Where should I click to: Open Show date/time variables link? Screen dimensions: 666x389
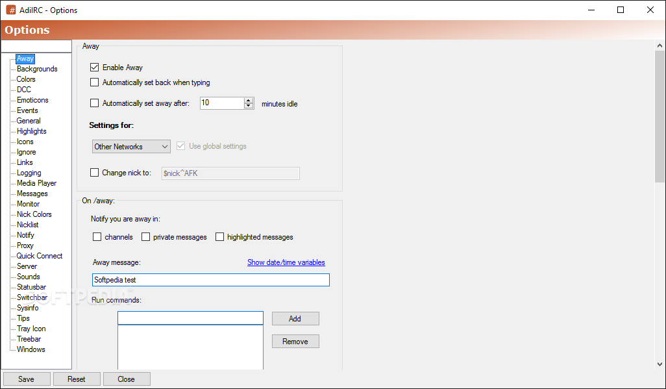[x=286, y=262]
